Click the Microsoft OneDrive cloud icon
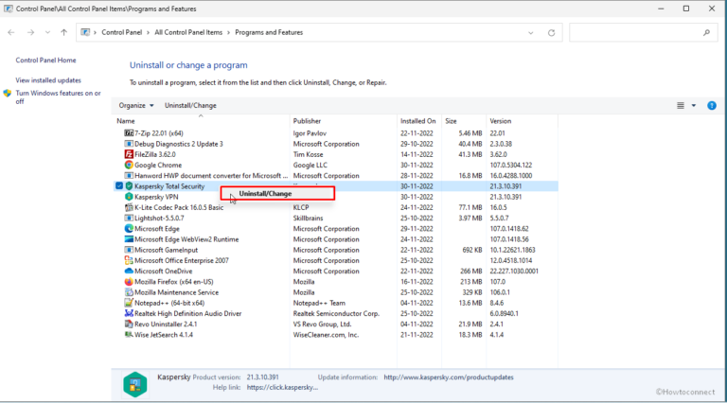 (x=129, y=271)
